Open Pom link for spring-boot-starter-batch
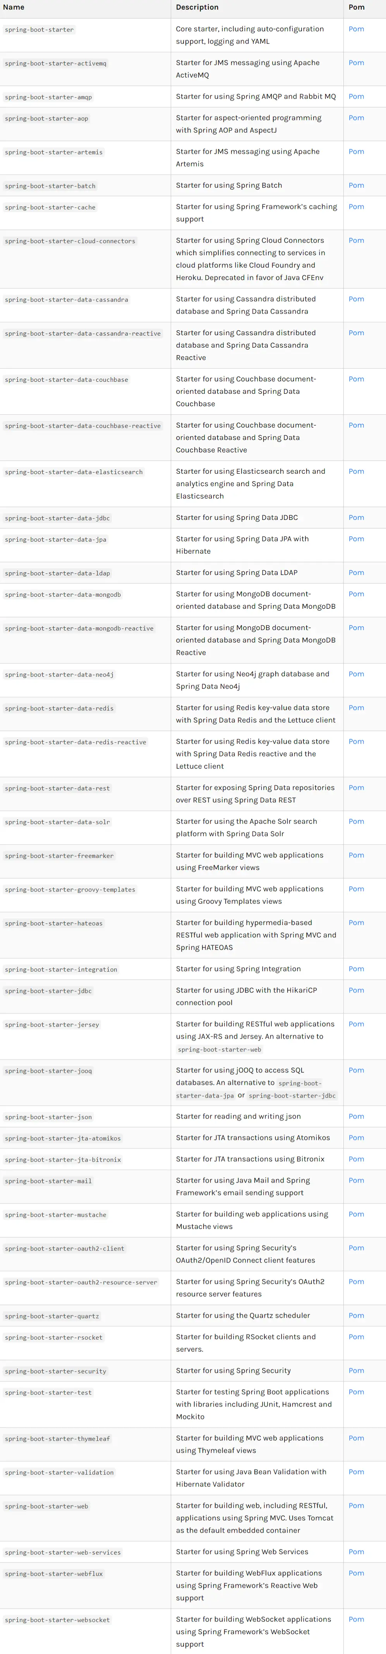The width and height of the screenshot is (386, 1654). point(356,185)
